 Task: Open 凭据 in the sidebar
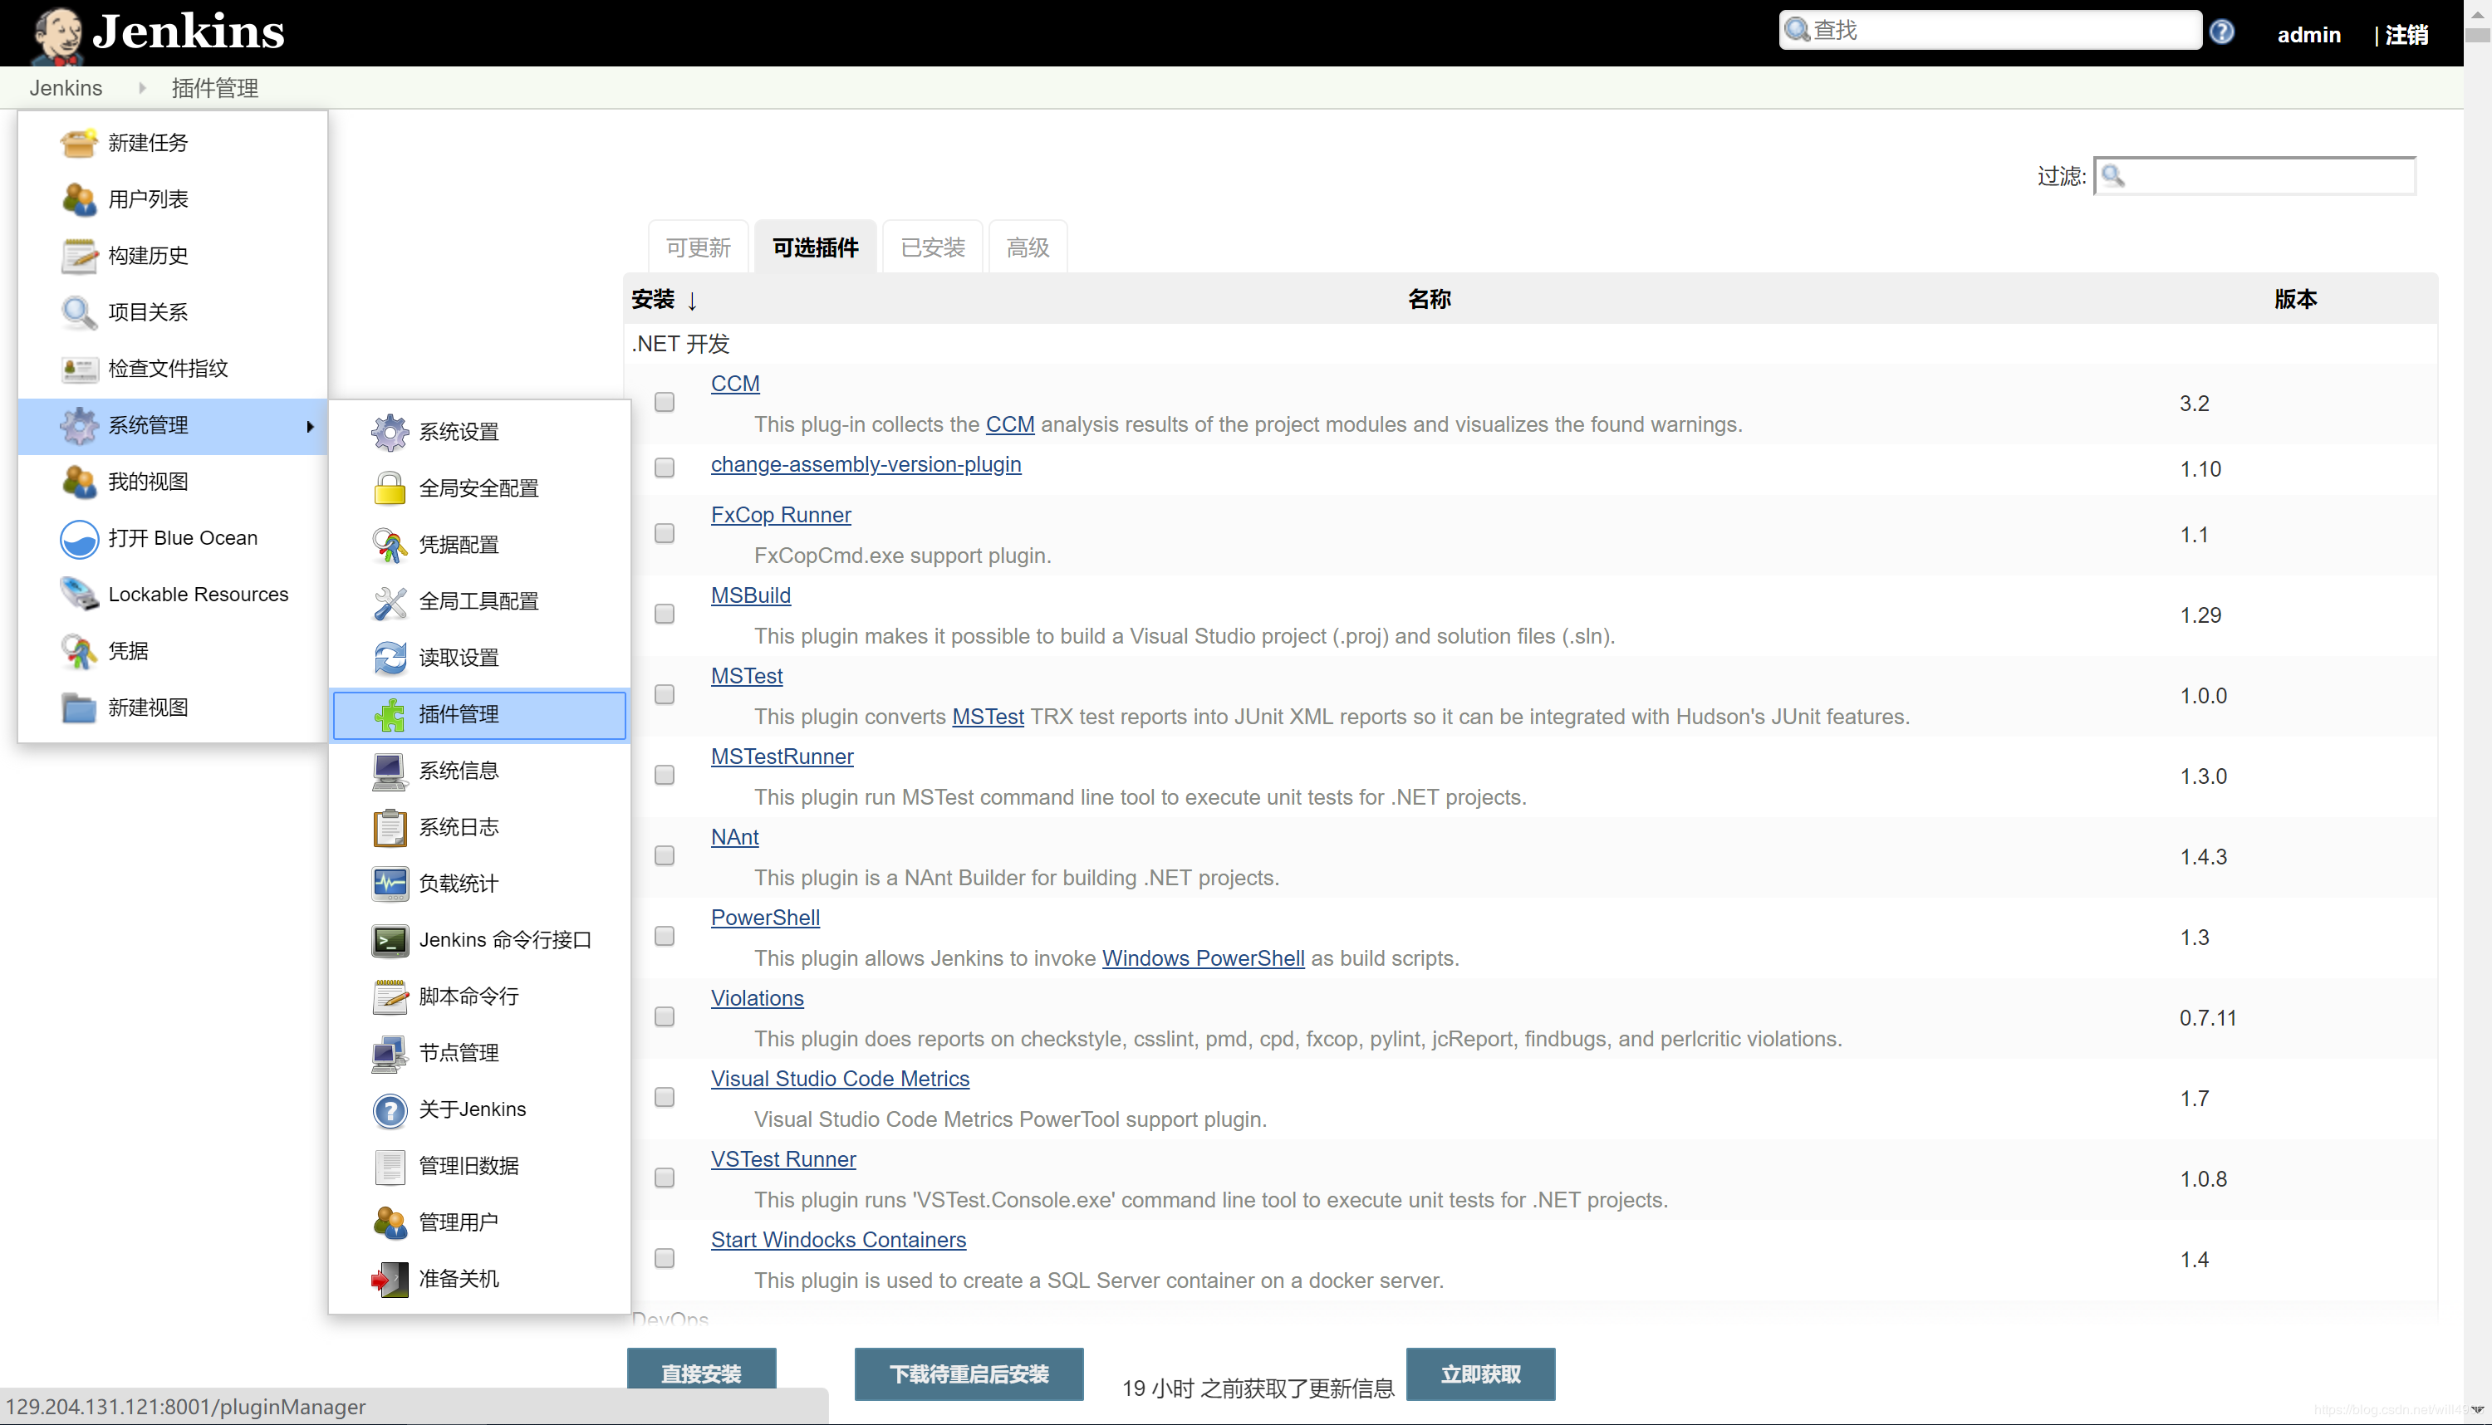(172, 651)
